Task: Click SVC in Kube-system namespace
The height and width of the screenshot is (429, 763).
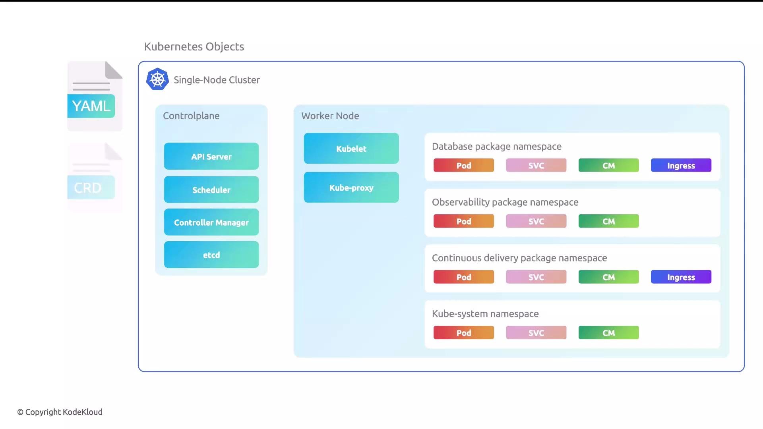Action: tap(536, 332)
